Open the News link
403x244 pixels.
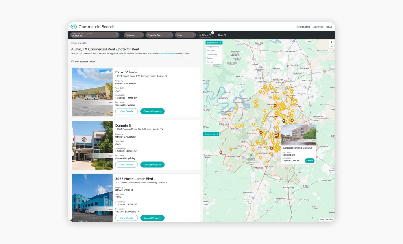pyautogui.click(x=329, y=27)
